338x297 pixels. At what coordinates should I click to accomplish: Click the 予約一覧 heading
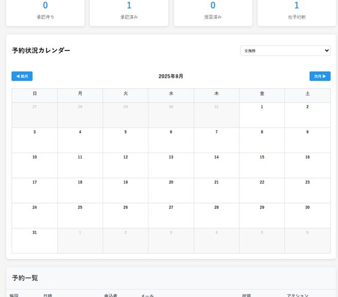tap(25, 278)
